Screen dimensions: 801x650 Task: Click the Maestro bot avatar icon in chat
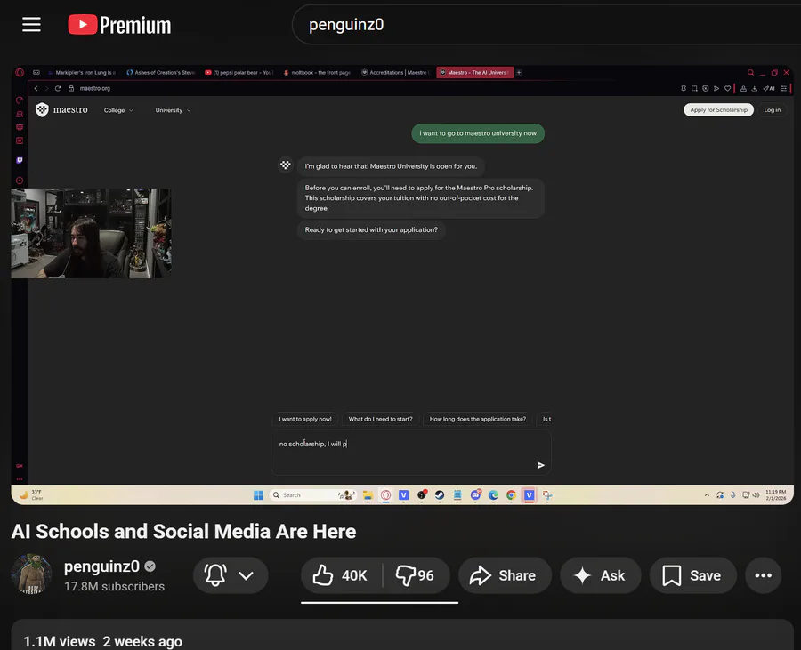pos(285,165)
